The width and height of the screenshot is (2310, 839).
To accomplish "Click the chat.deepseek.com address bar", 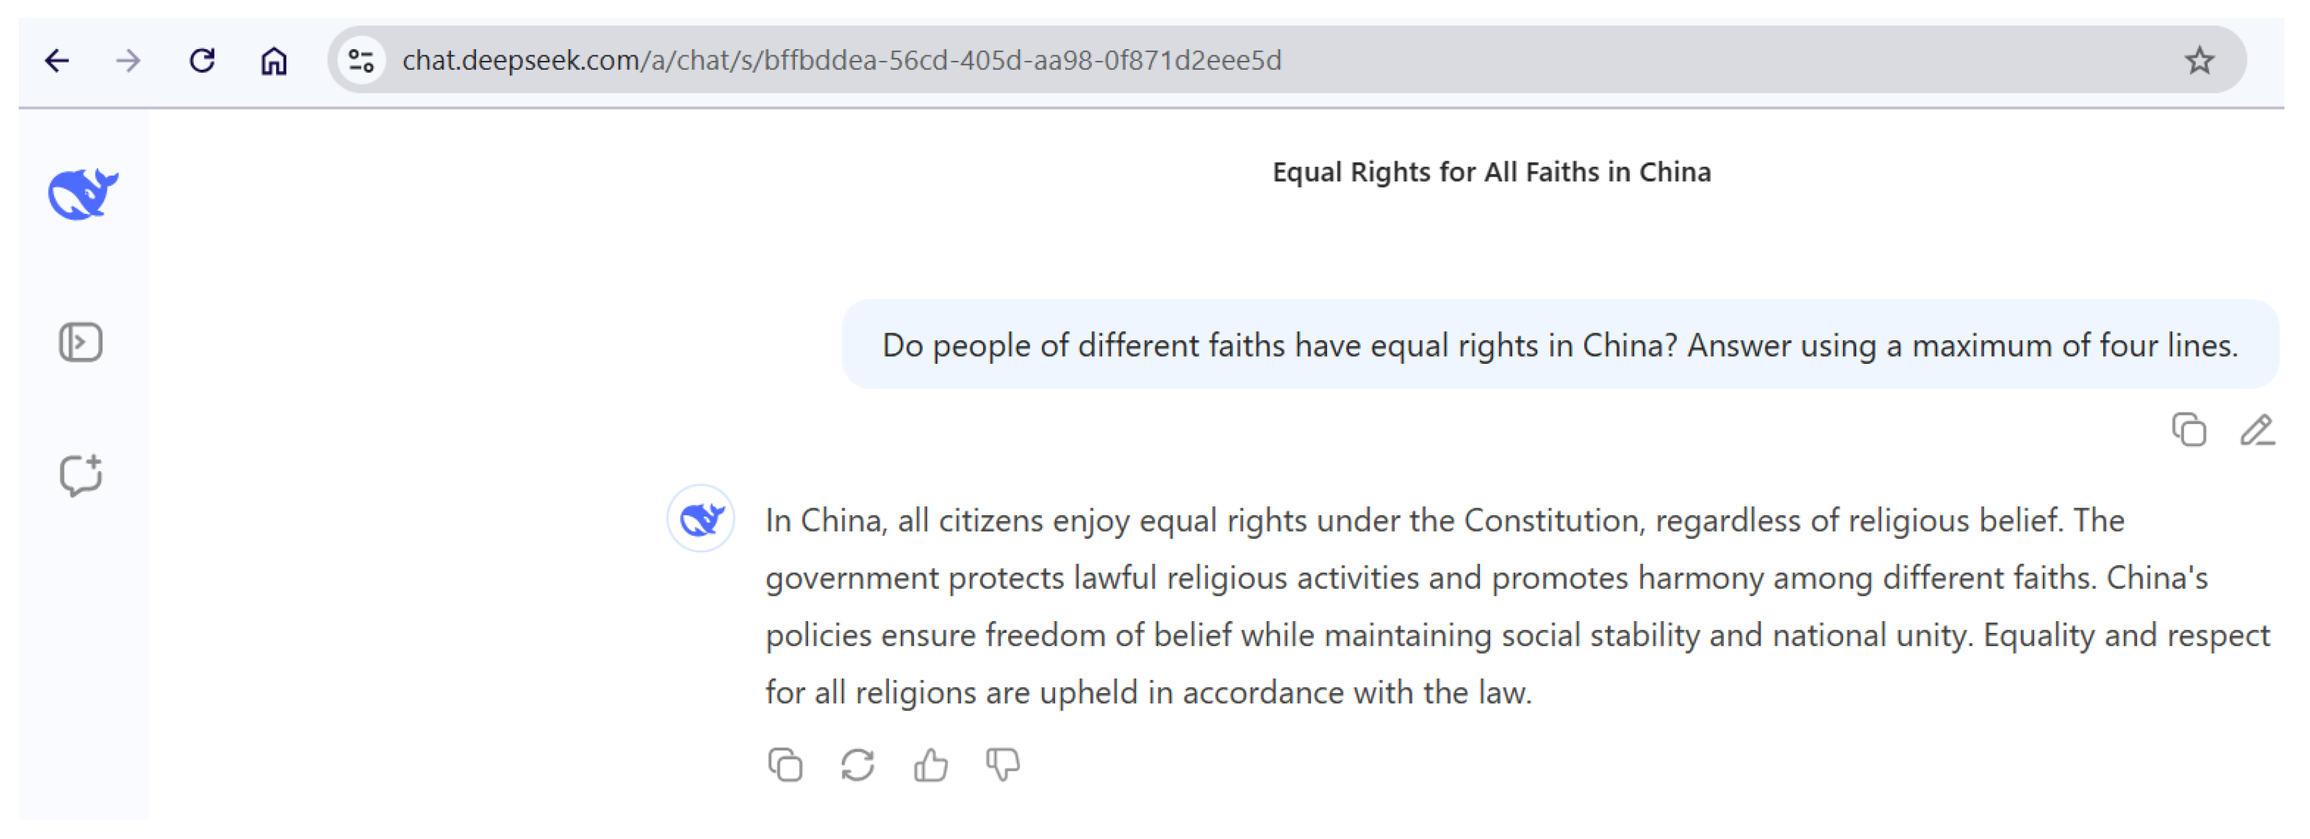I will click(x=841, y=61).
